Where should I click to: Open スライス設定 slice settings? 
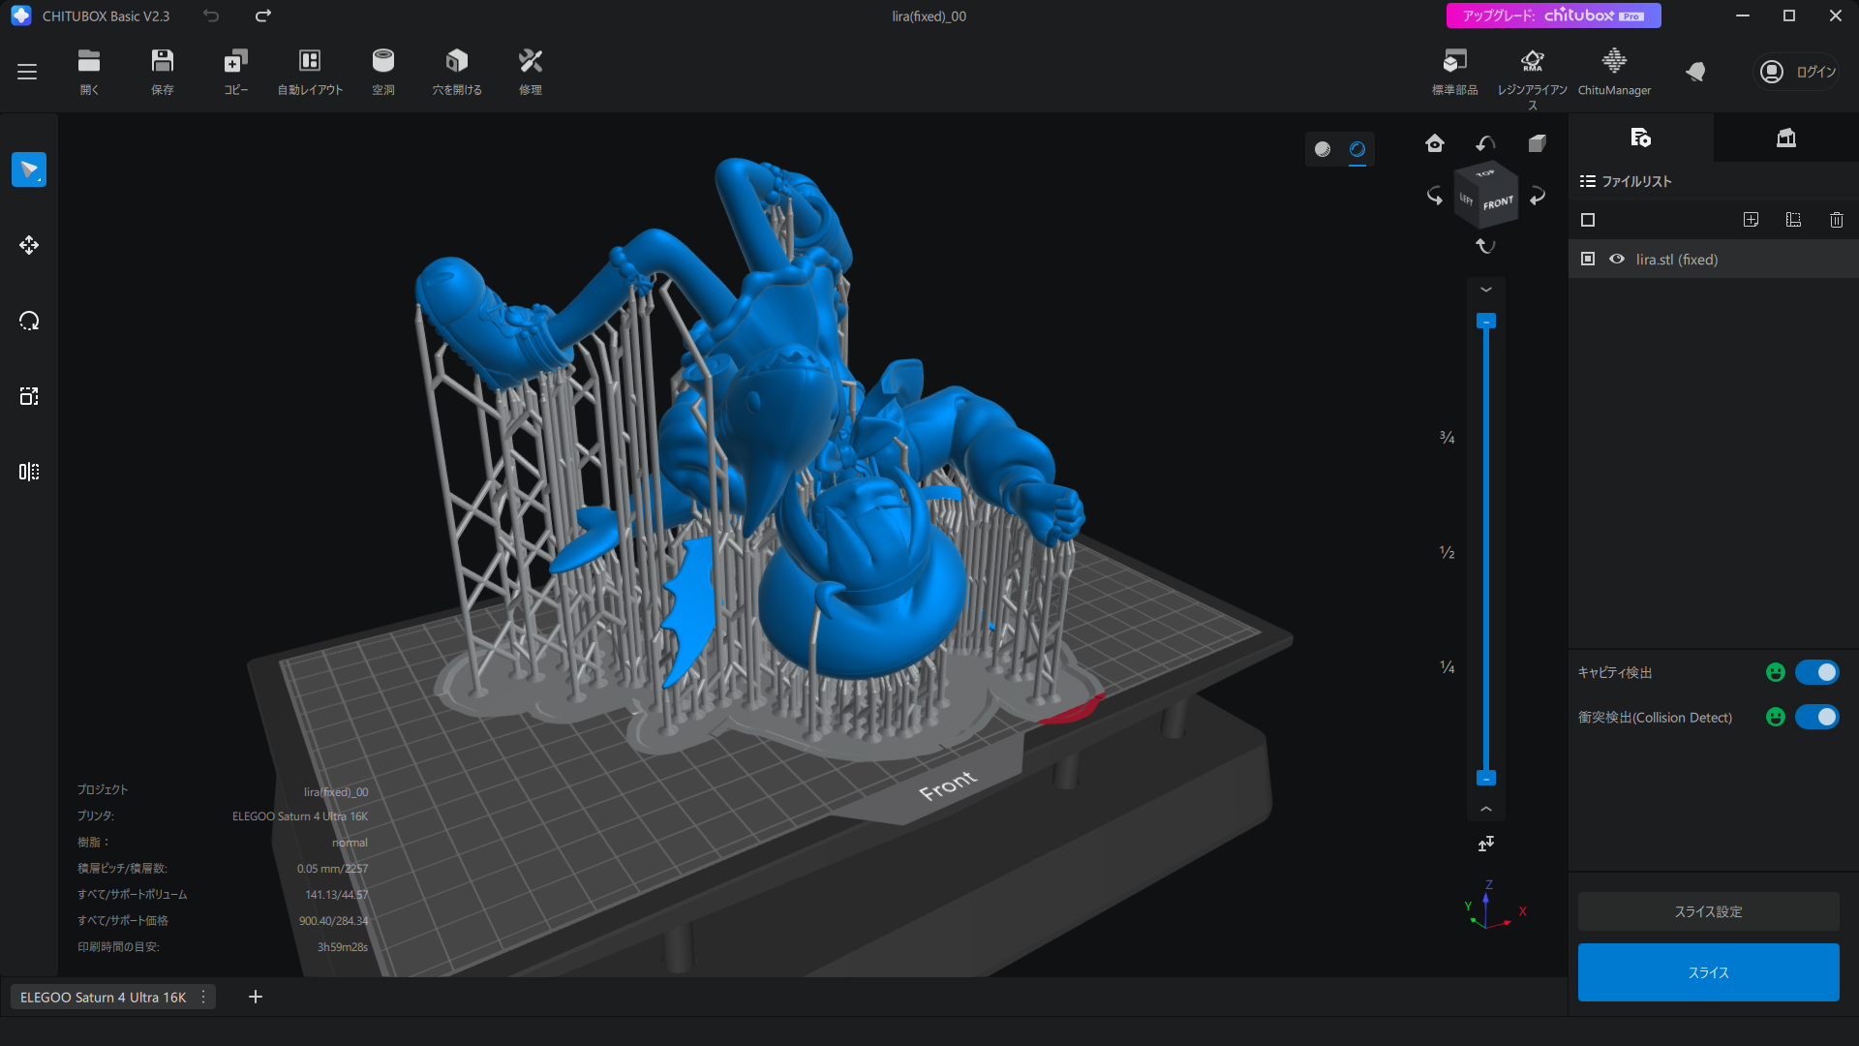1709,911
